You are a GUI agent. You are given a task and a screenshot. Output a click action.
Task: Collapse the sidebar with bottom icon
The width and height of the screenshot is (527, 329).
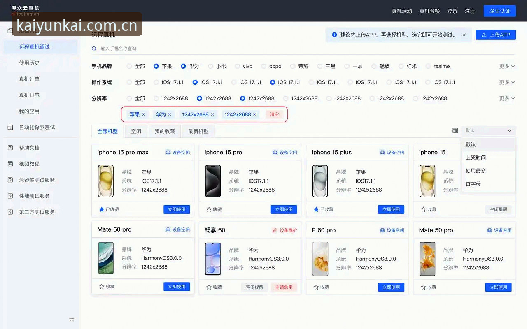72,320
